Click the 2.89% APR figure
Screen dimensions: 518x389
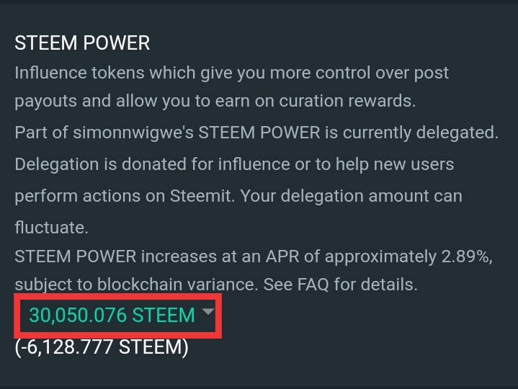(x=469, y=256)
